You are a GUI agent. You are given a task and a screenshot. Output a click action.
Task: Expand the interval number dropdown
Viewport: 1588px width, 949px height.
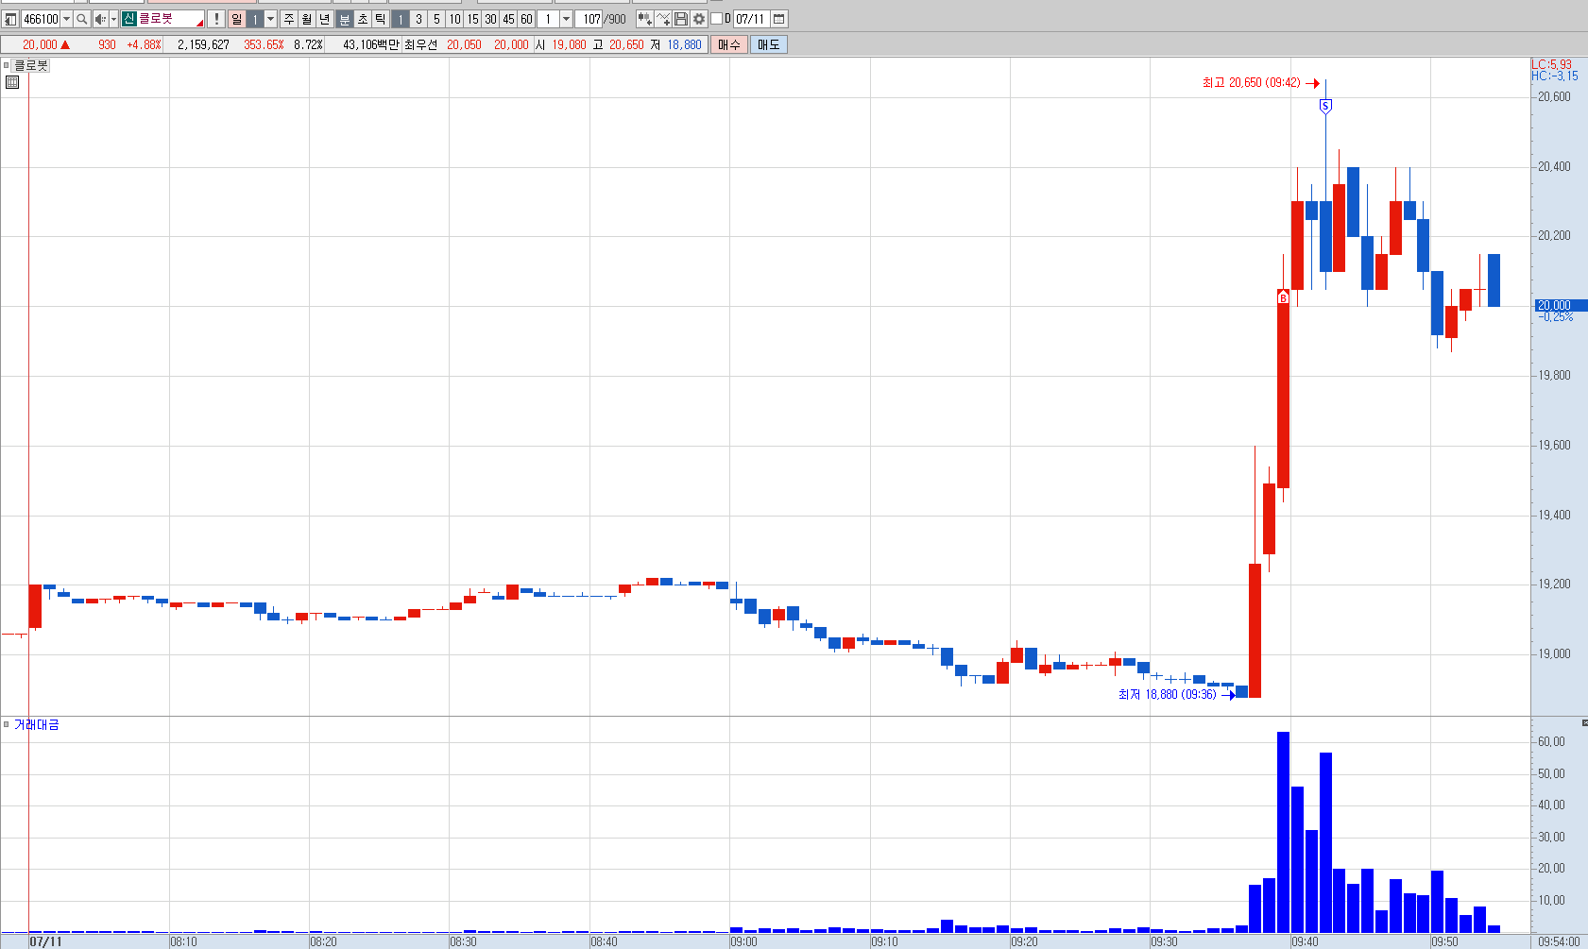click(x=566, y=19)
